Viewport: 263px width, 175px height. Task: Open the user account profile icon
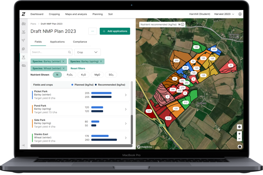tap(240, 14)
